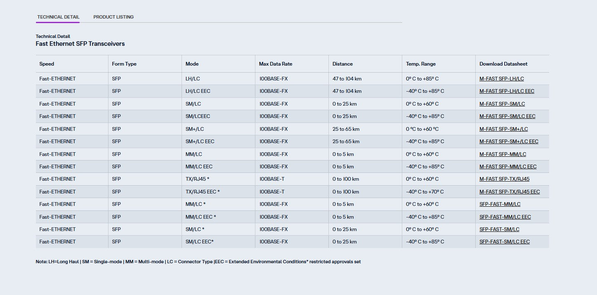Download the M-FAST SFP-SM+/LC EEC datasheet

click(x=509, y=142)
